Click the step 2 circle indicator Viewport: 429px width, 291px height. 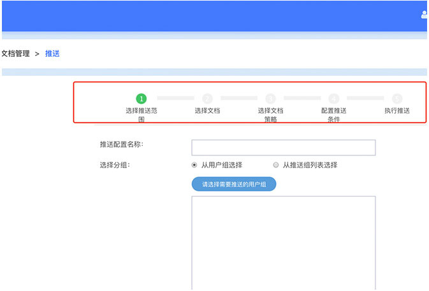point(207,99)
